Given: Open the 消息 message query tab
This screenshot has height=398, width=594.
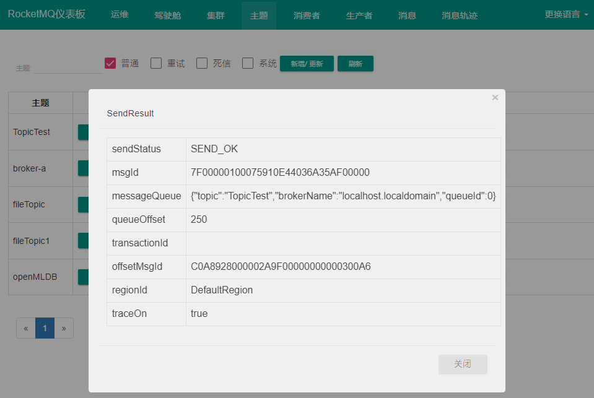Looking at the screenshot, I should [407, 15].
